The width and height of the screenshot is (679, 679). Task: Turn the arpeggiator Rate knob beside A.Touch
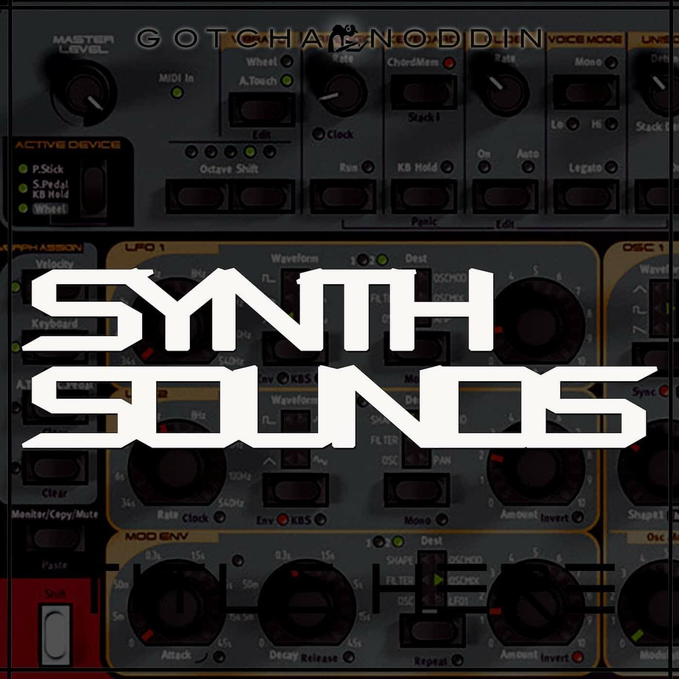pos(342,92)
